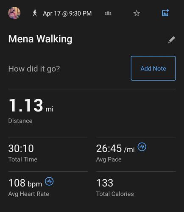The width and height of the screenshot is (184, 212).
Task: Open the user profile avatar
Action: pyautogui.click(x=14, y=13)
